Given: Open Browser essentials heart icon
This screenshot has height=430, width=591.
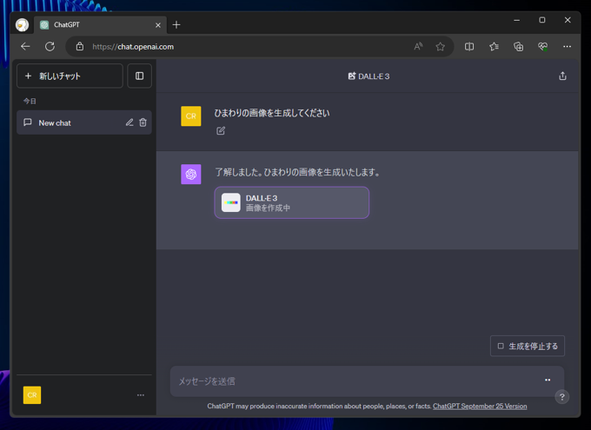Looking at the screenshot, I should click(x=542, y=46).
